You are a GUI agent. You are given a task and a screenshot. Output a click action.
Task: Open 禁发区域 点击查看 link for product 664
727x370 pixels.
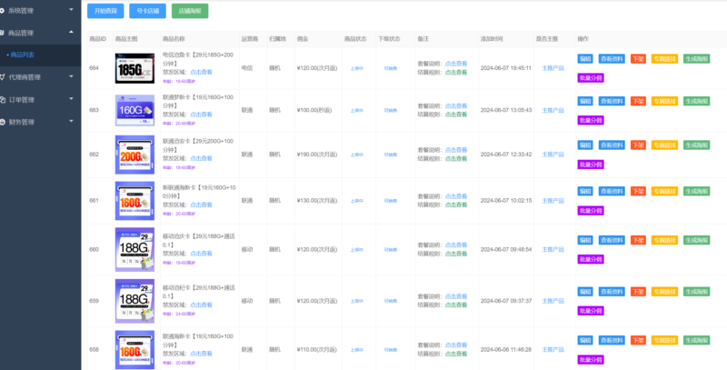coord(201,72)
